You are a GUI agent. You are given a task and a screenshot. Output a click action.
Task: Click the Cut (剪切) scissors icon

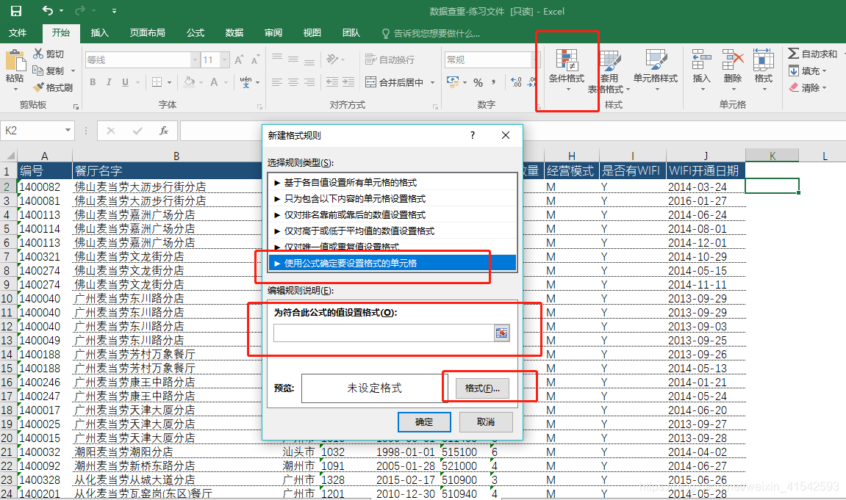point(37,54)
